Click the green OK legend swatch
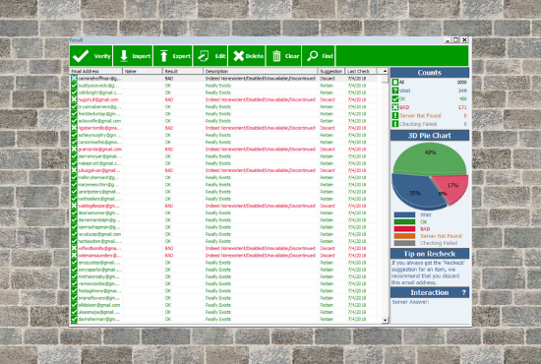 tap(404, 222)
